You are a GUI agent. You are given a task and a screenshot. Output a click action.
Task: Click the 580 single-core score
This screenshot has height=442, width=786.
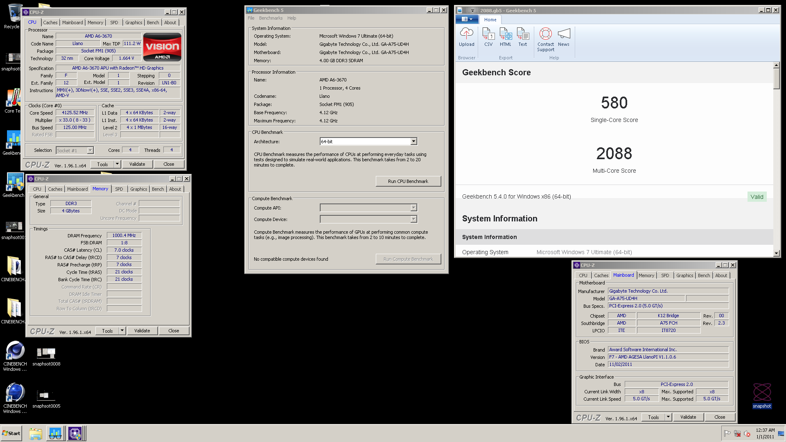coord(614,103)
